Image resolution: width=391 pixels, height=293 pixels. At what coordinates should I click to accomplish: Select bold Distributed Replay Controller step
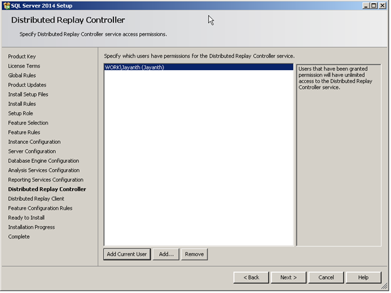point(47,189)
